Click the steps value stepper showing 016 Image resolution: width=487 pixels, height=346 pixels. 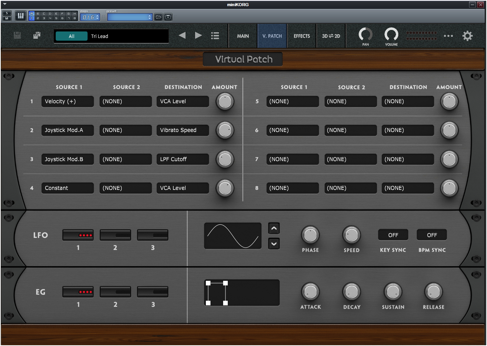pyautogui.click(x=90, y=17)
